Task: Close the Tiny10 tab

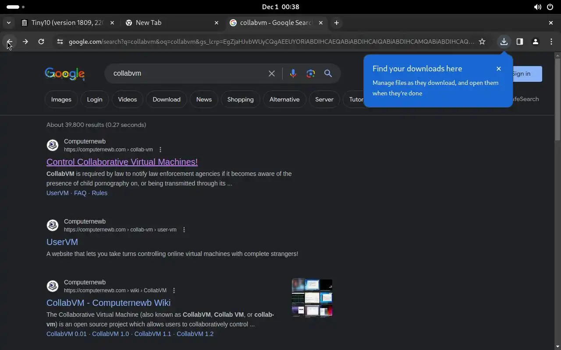Action: tap(112, 23)
